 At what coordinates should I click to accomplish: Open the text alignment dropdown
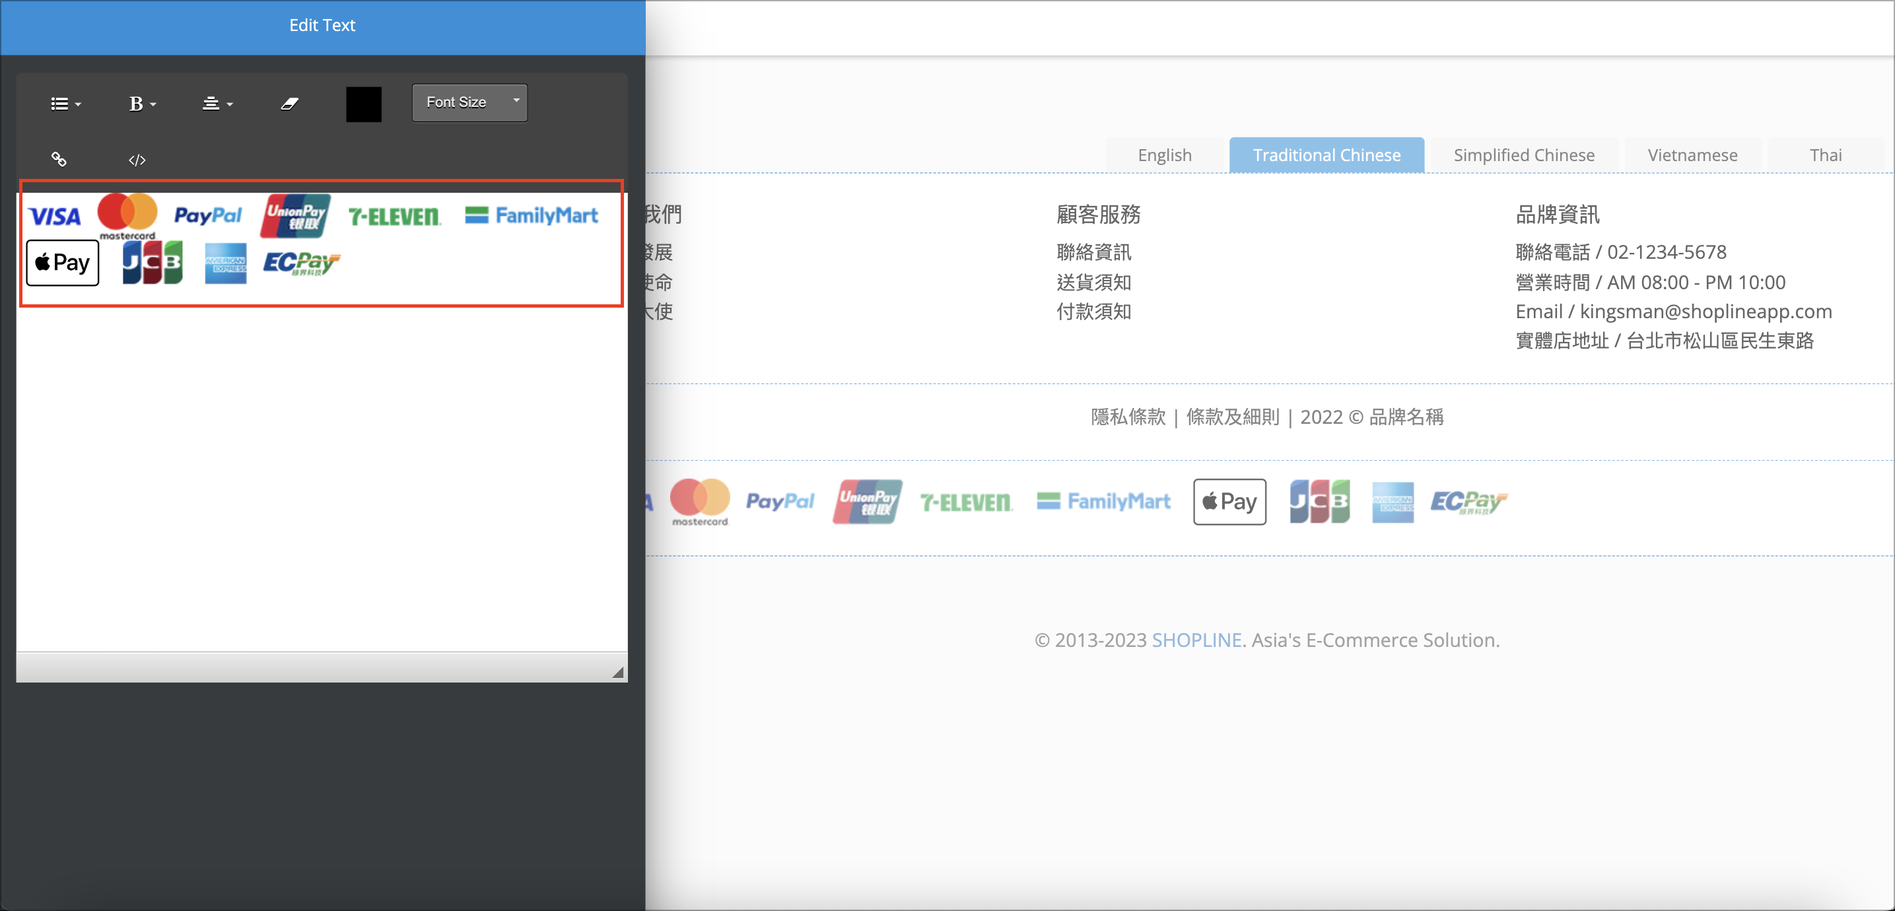pos(217,104)
